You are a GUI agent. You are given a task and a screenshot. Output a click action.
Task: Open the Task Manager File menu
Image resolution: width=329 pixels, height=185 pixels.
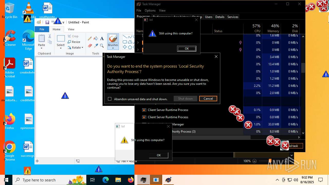click(x=139, y=11)
